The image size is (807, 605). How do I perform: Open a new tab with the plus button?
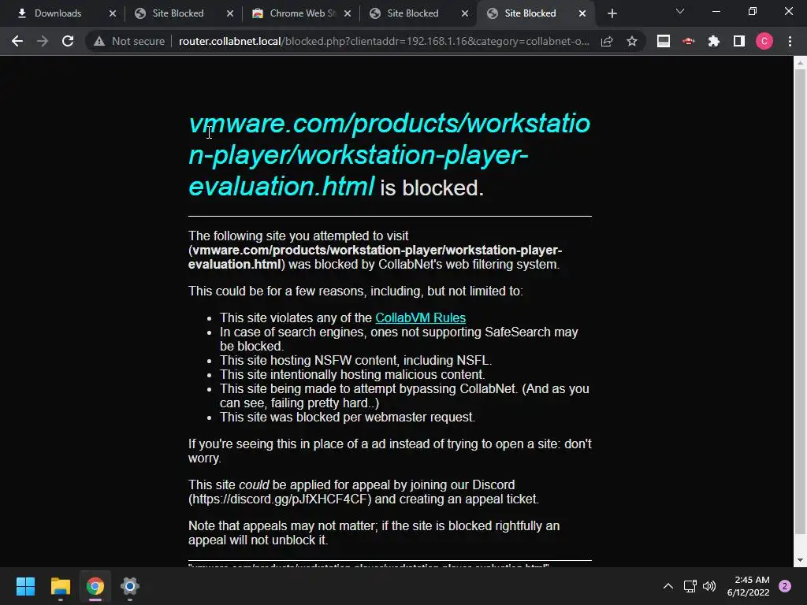pos(612,13)
